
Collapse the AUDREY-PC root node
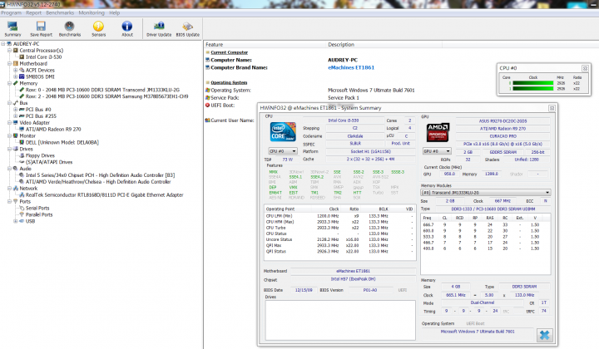click(3, 44)
